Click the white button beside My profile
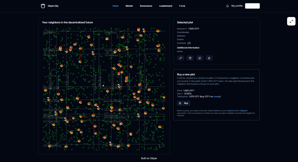298x162 pixels. click(x=252, y=6)
